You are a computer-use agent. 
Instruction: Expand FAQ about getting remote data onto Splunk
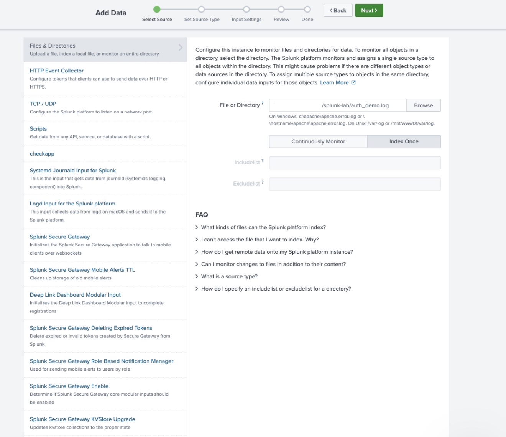[277, 252]
